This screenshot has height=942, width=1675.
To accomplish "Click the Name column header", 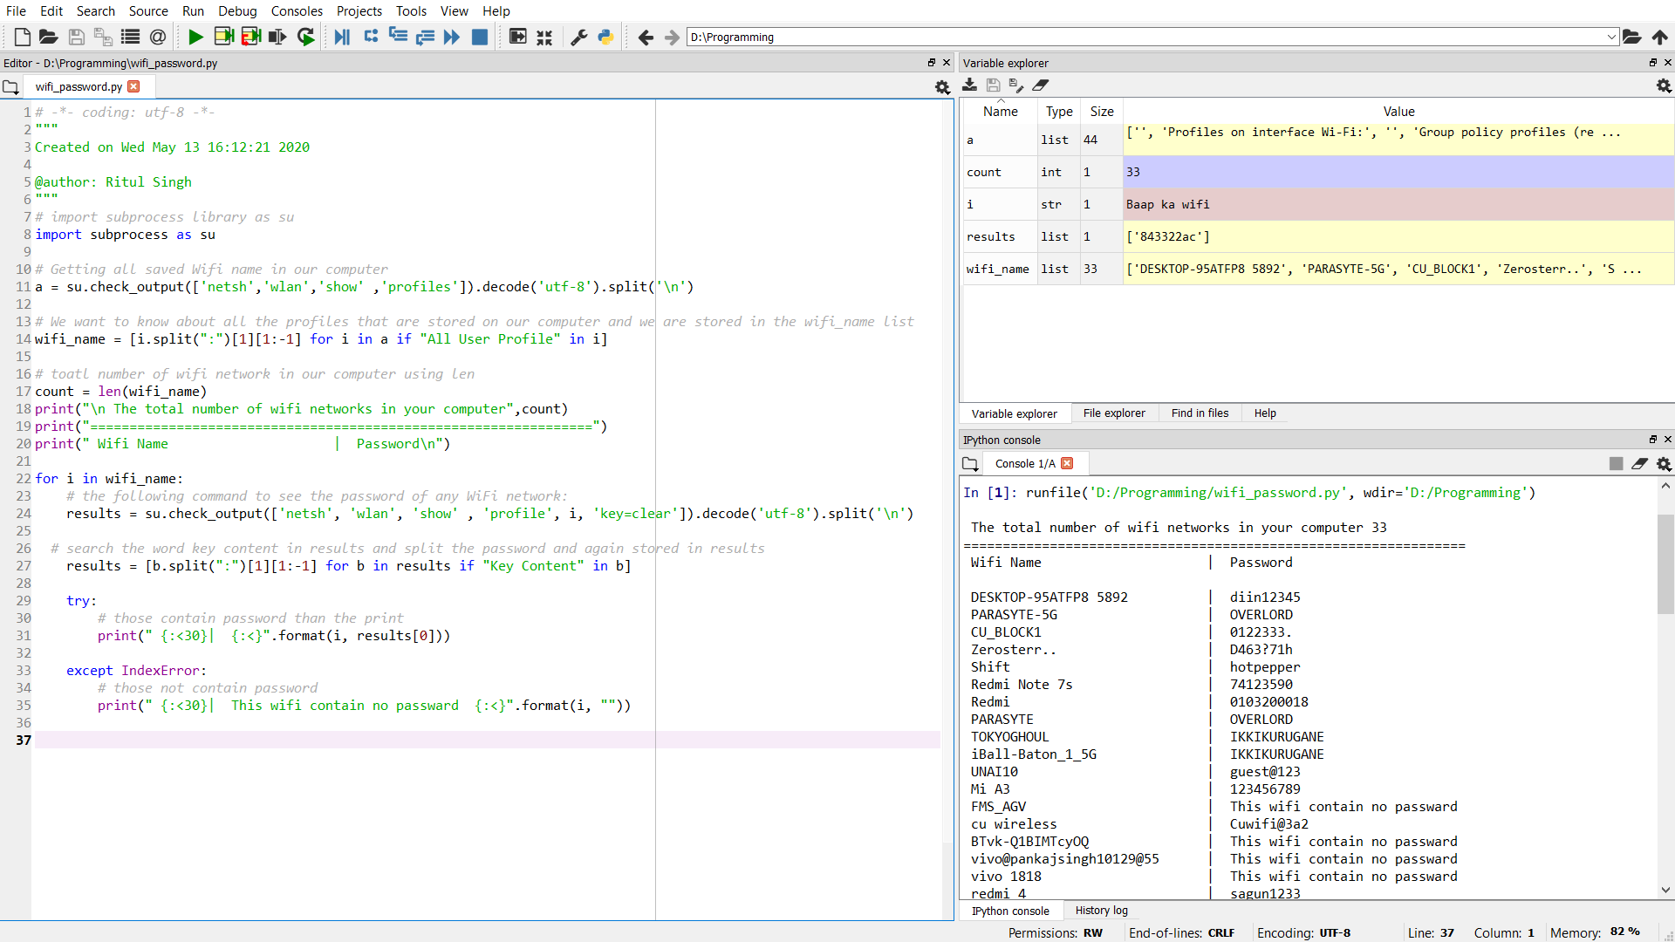I will click(x=1000, y=112).
